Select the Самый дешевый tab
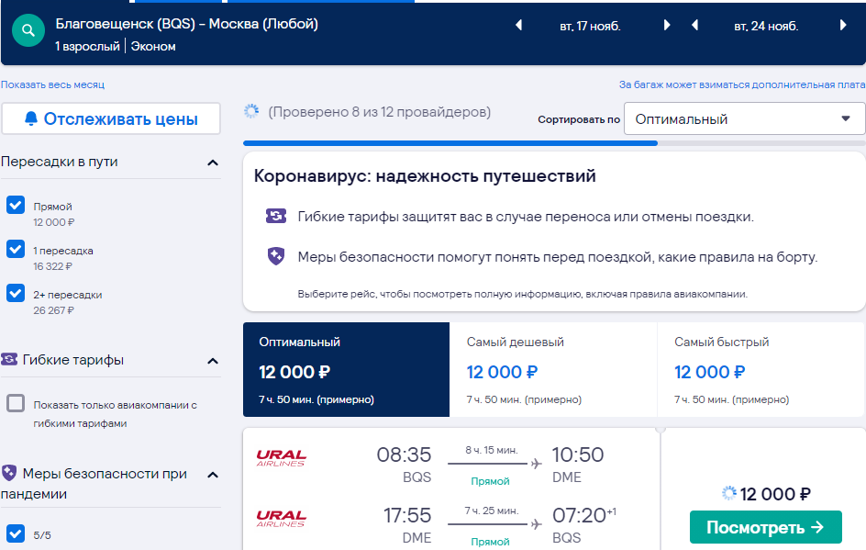The image size is (866, 550). tap(553, 369)
